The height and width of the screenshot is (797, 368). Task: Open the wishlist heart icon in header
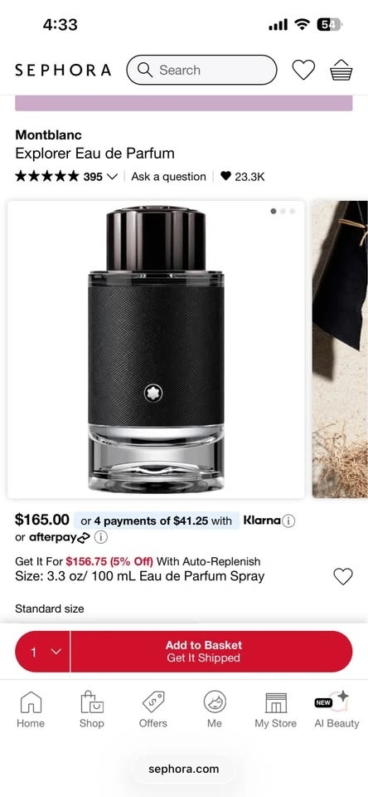coord(303,70)
